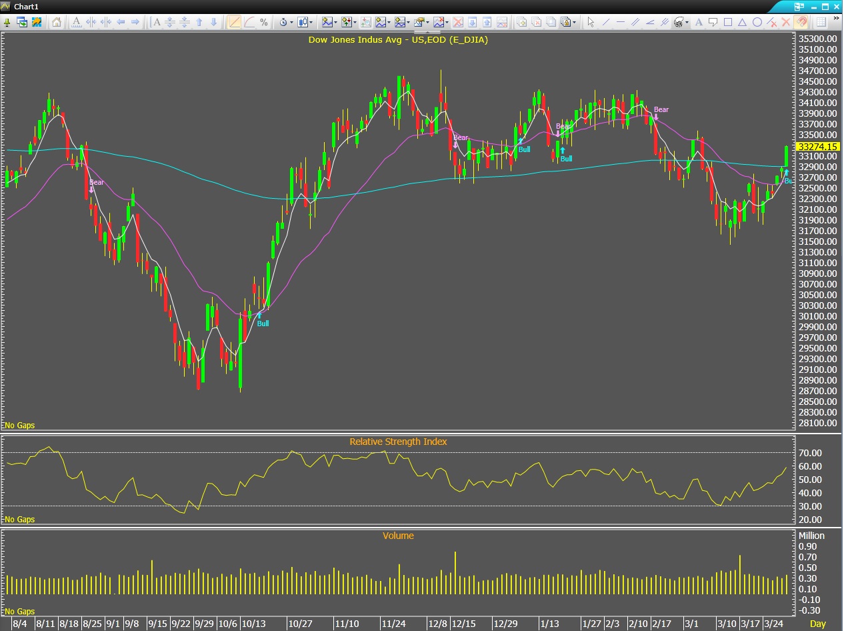
Task: Open the add pane dropdown
Action: pyautogui.click(x=402, y=22)
